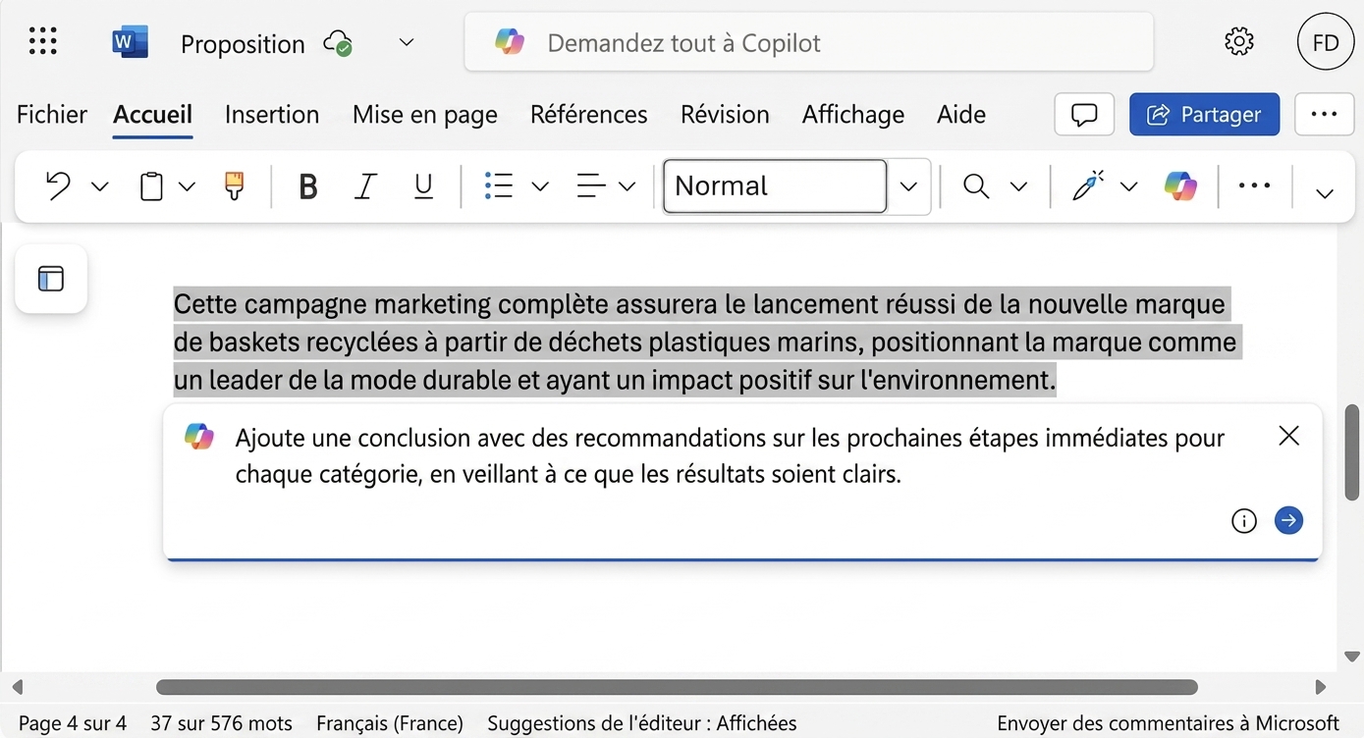Close the Copilot prompt box
Viewport: 1364px width, 738px height.
point(1288,436)
